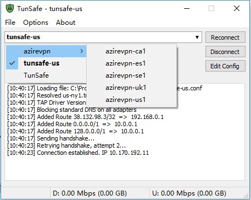This screenshot has height=200, width=251.
Task: Click the window resize grip in status bar
Action: click(246, 196)
